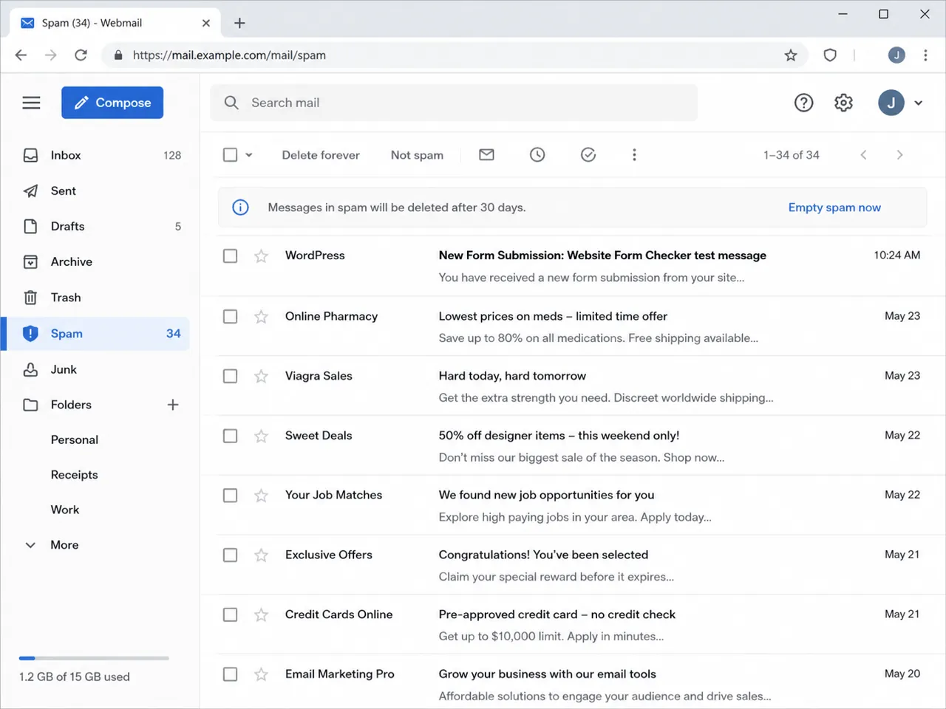Star the WordPress message

point(261,256)
